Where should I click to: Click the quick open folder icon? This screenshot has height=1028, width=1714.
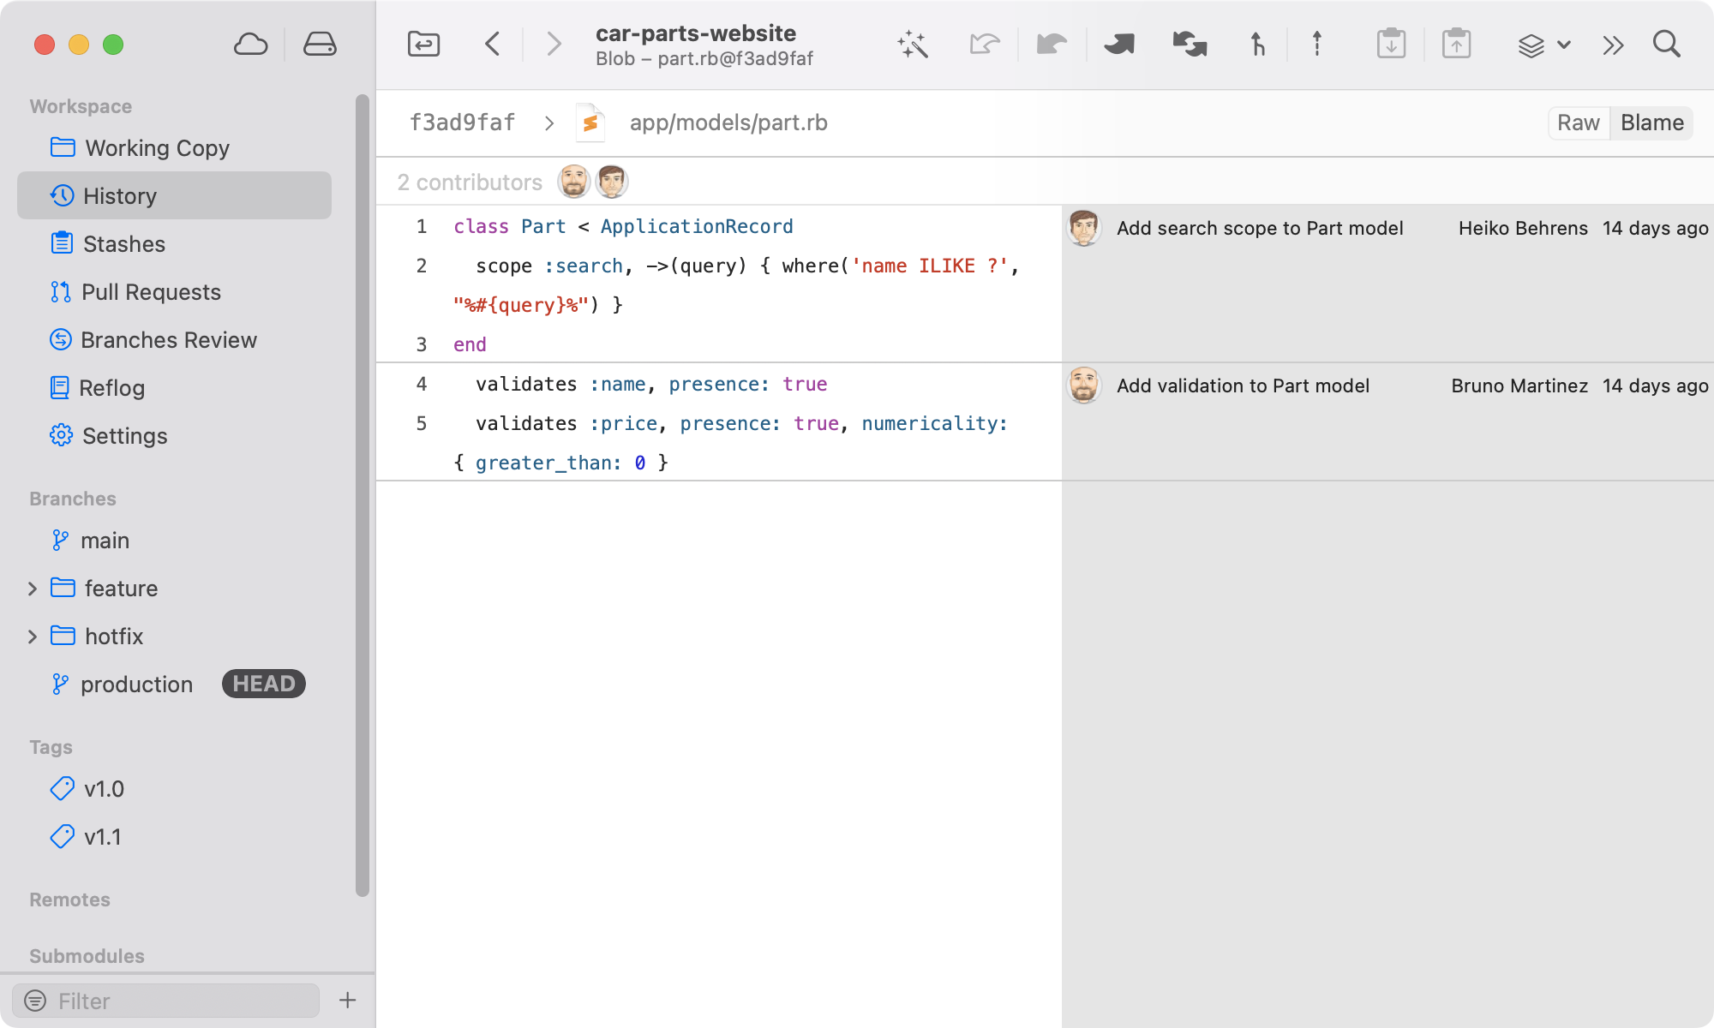click(x=423, y=45)
